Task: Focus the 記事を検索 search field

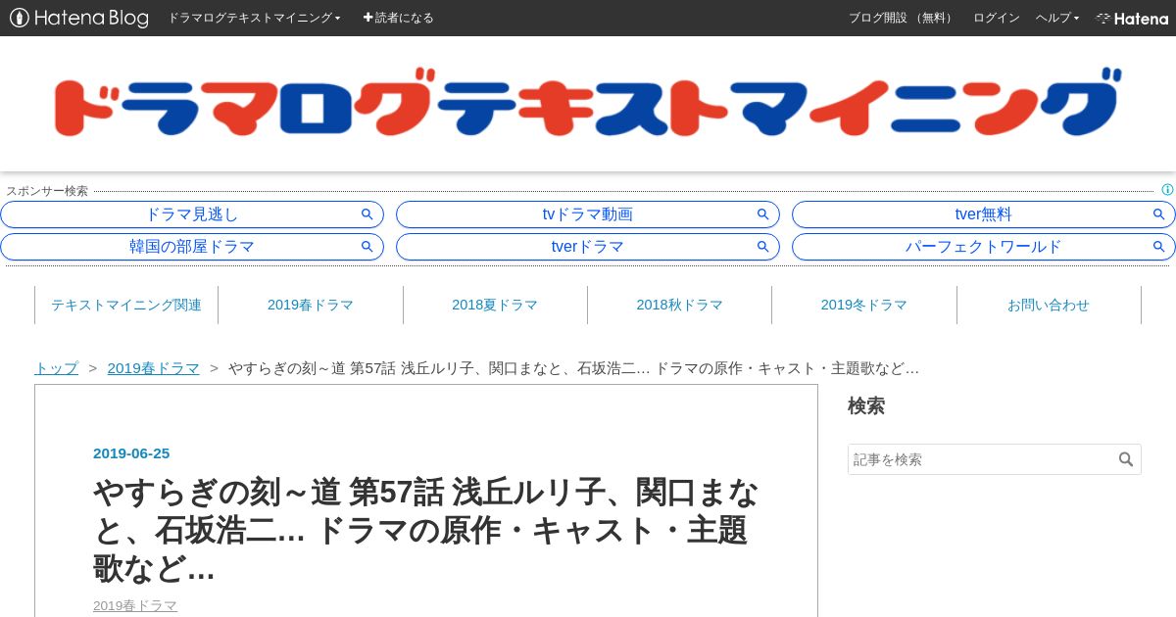Action: (x=981, y=459)
